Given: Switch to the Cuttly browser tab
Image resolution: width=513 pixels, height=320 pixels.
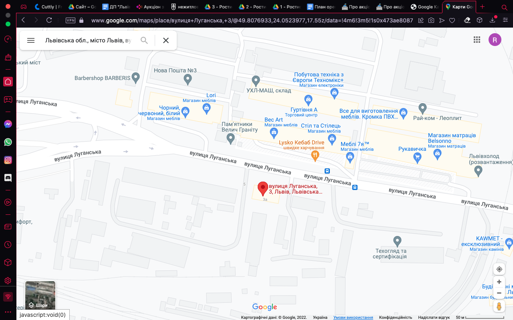Looking at the screenshot, I should [48, 7].
